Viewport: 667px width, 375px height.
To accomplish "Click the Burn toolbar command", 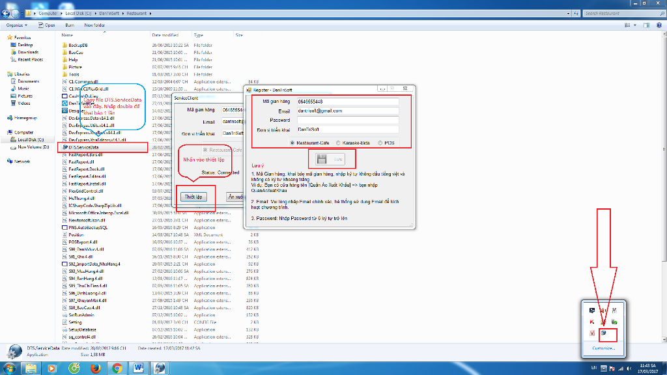I will pos(70,25).
